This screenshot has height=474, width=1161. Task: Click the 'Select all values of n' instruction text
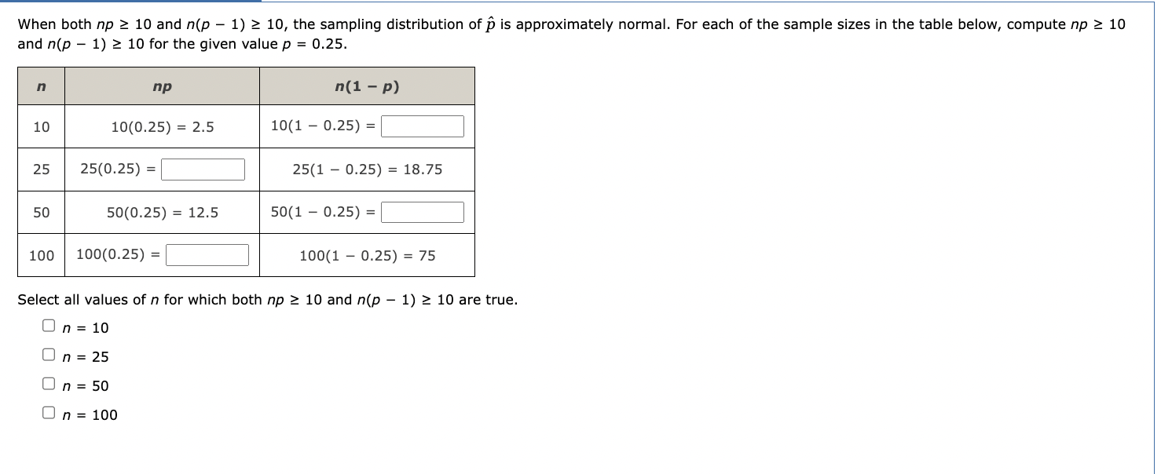267,299
